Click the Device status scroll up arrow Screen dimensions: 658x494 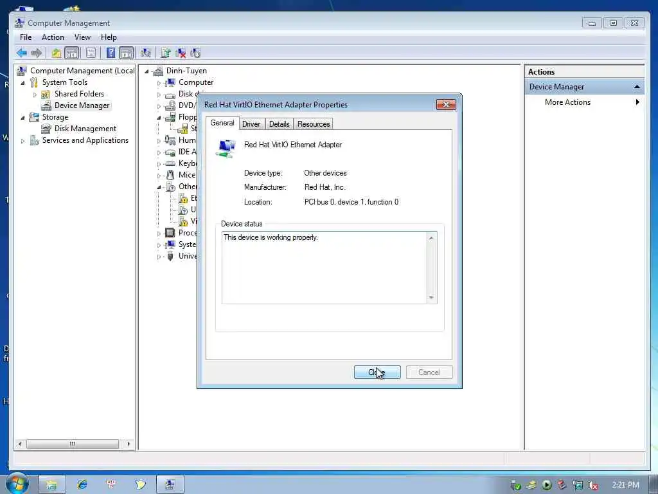click(431, 238)
